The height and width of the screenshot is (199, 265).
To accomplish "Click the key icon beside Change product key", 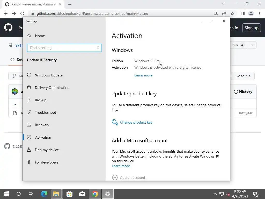I will [115, 122].
